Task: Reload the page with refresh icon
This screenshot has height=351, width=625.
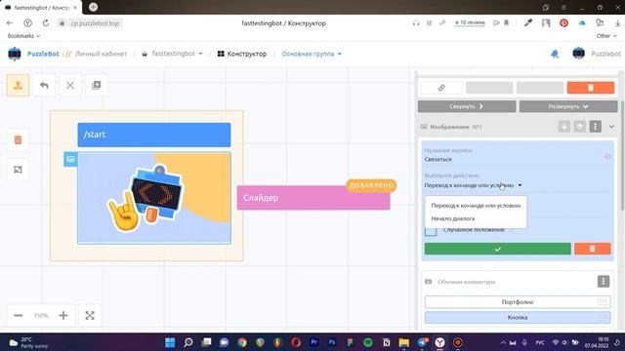Action: (46, 23)
